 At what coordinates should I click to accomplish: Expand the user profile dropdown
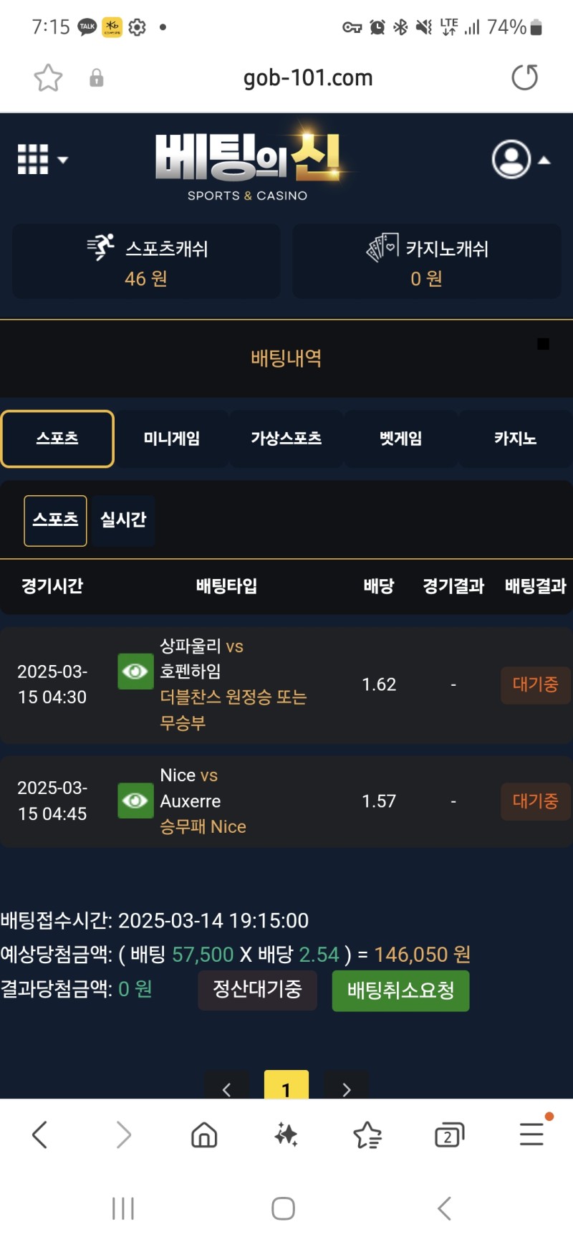tap(520, 159)
